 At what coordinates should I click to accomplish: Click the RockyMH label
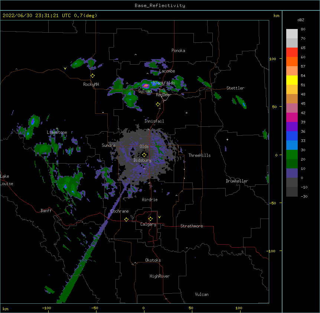click(91, 84)
